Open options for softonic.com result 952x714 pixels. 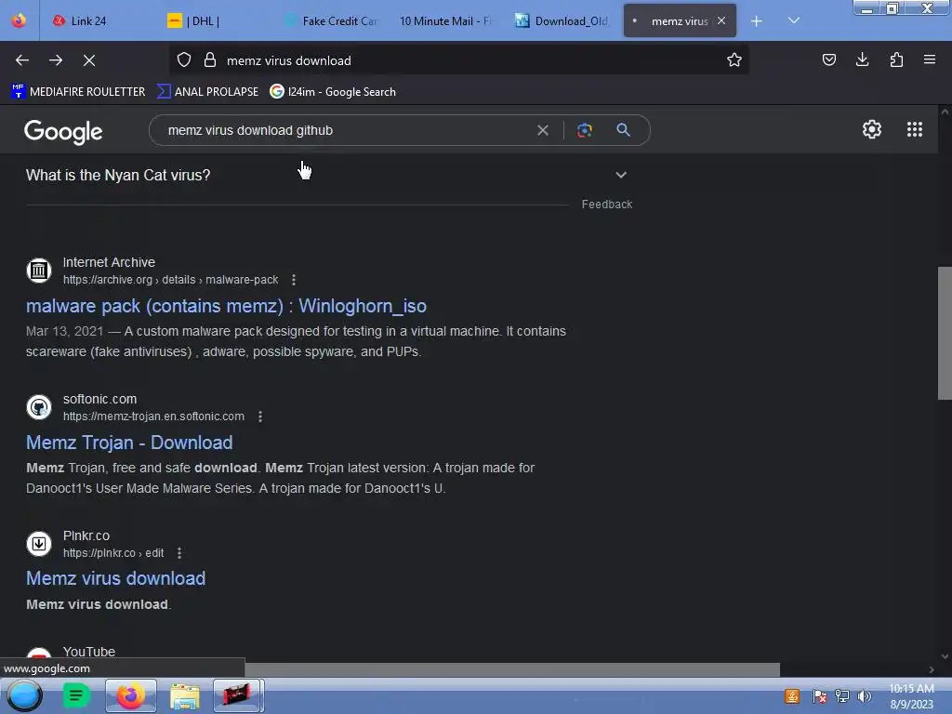260,416
